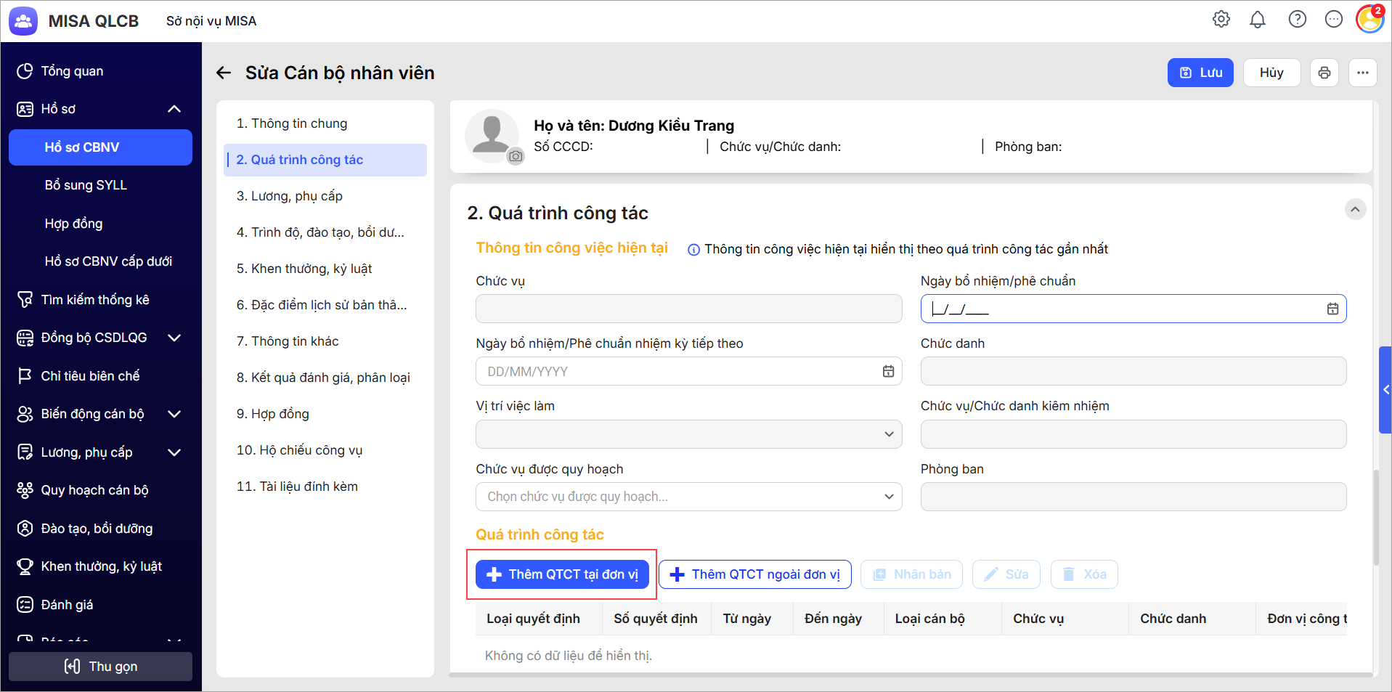Open Bổ sung SYLL in sidebar
The image size is (1392, 692).
(x=86, y=185)
